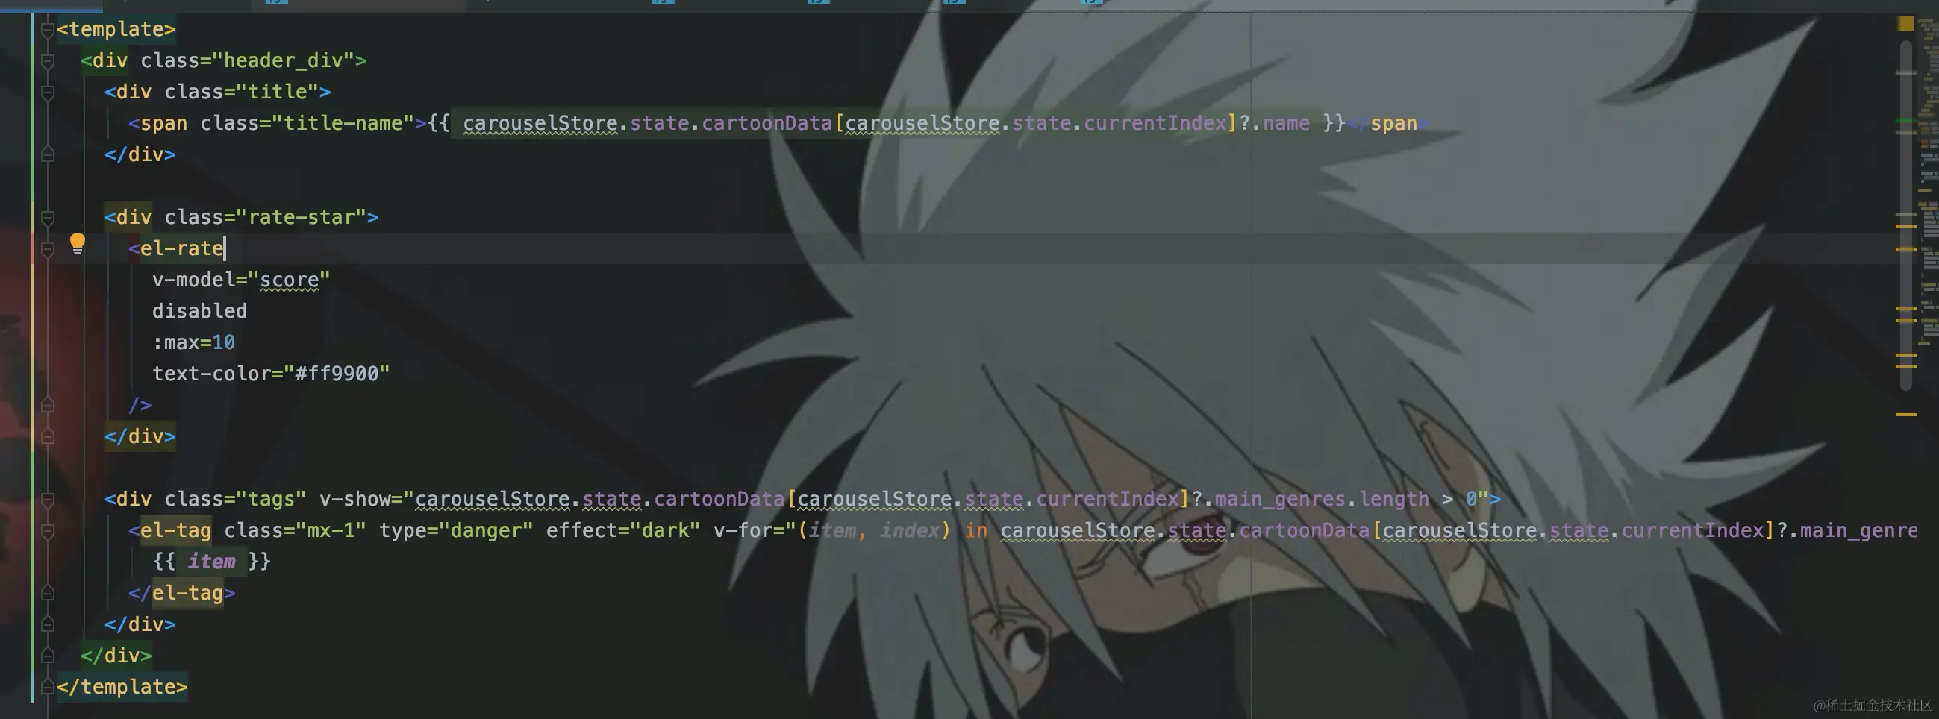Click the opening <template> tag text
Image resolution: width=1939 pixels, height=719 pixels.
(x=116, y=28)
